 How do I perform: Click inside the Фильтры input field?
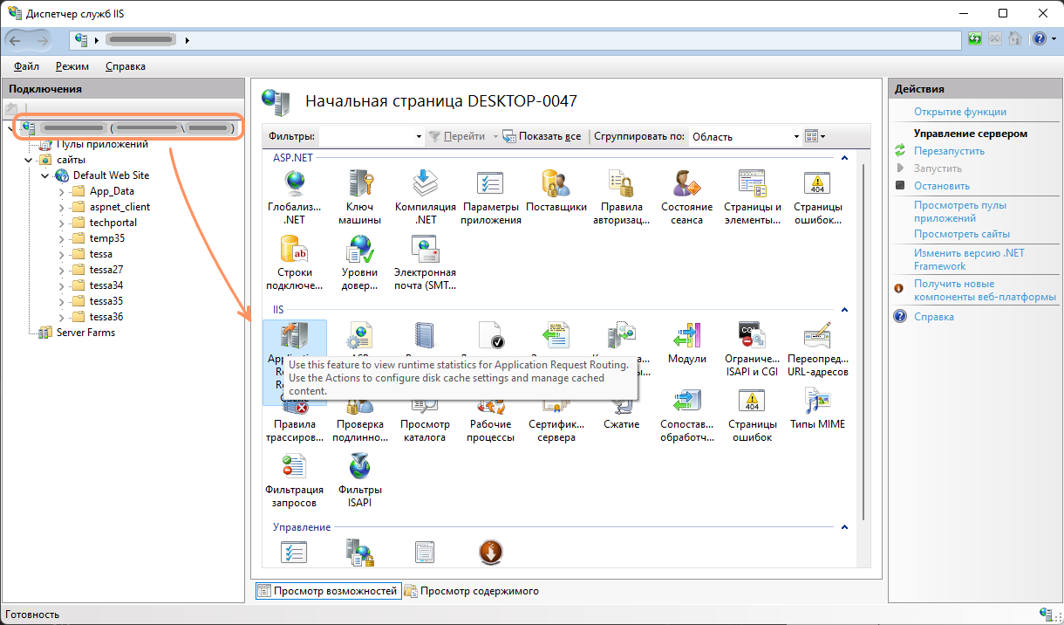[x=366, y=137]
